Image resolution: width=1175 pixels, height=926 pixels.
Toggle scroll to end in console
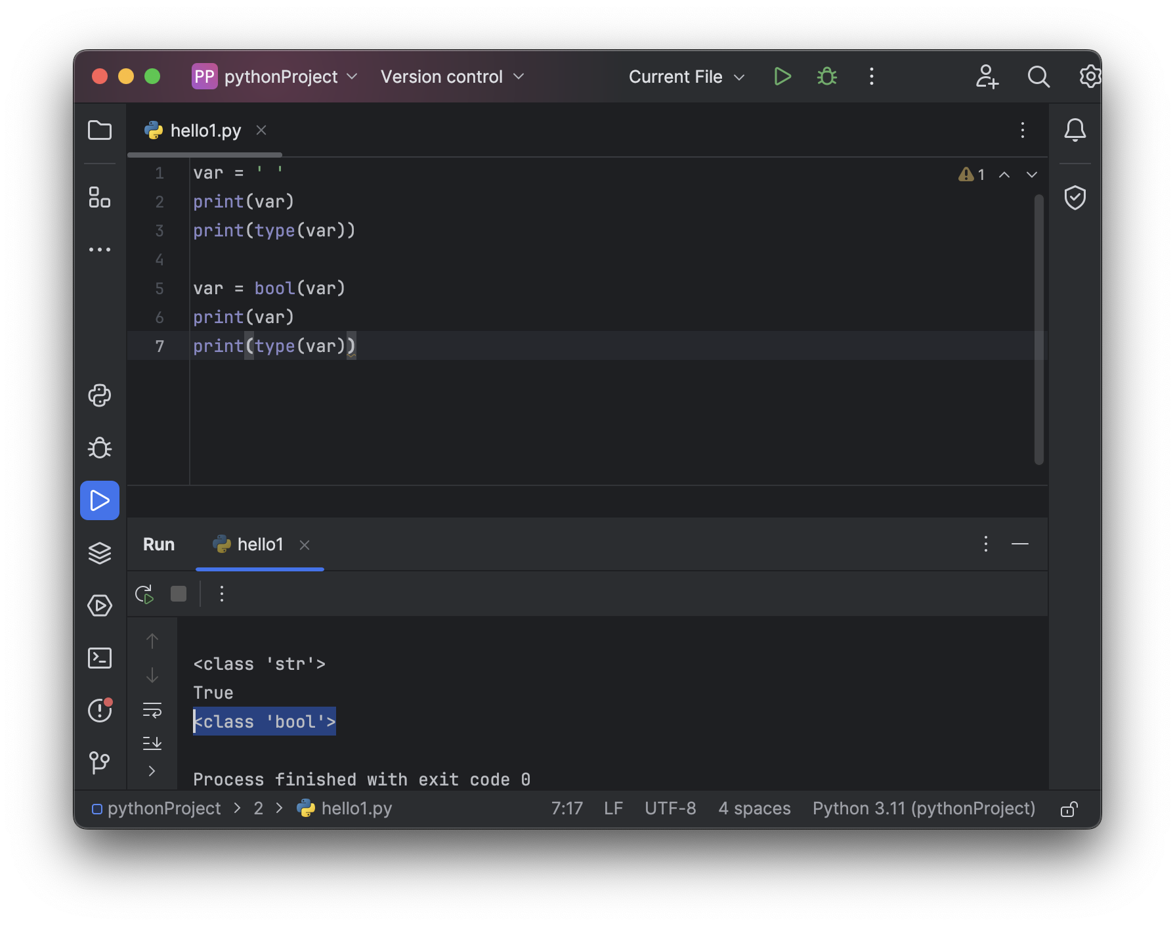coord(152,743)
